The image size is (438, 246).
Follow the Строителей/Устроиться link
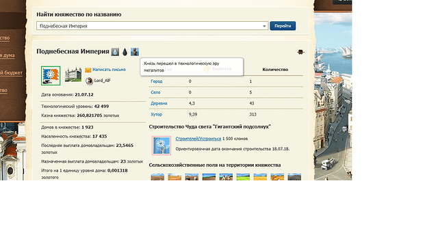click(x=198, y=139)
